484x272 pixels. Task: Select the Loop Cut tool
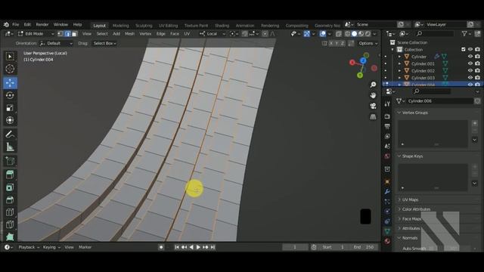pos(10,212)
